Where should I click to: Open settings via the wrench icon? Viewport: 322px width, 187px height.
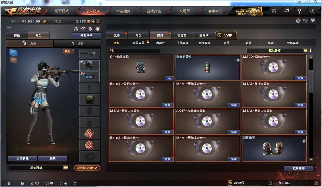tap(299, 11)
